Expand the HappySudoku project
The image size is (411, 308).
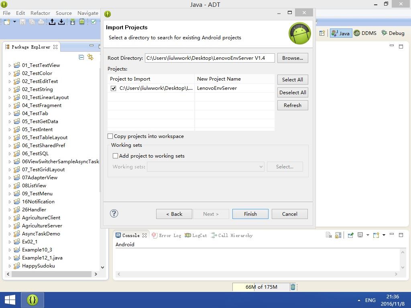pos(10,266)
